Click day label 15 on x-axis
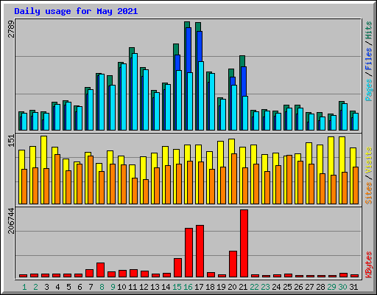The image size is (377, 295). tap(177, 287)
